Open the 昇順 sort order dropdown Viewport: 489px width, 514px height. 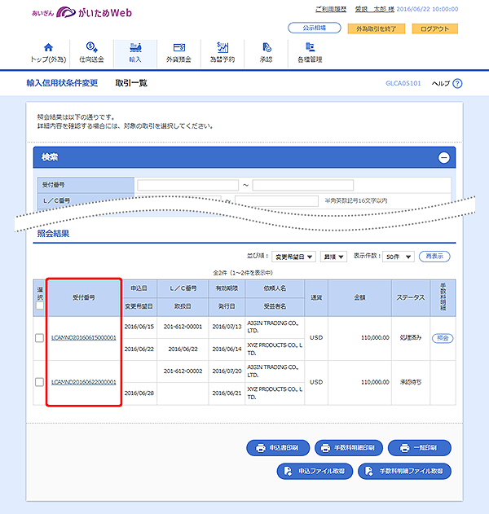pyautogui.click(x=333, y=257)
